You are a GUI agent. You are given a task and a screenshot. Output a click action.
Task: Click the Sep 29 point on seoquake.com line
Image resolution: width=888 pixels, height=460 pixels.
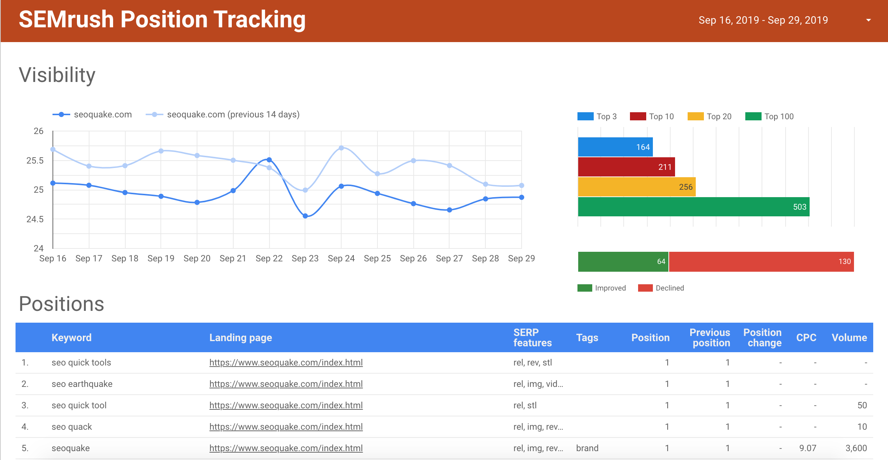click(521, 197)
